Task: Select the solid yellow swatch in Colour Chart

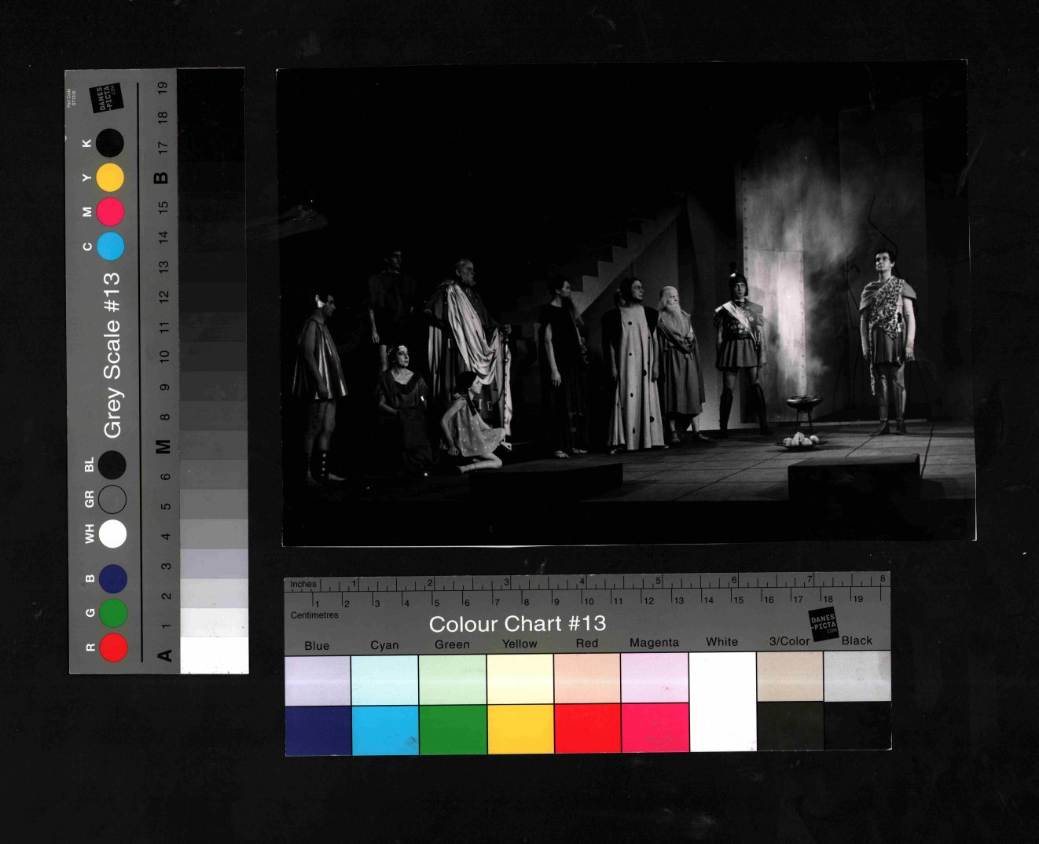Action: point(519,728)
